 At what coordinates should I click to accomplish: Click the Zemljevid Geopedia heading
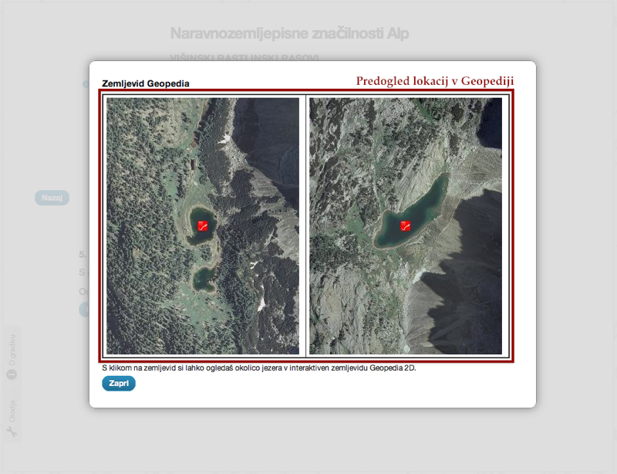click(x=146, y=83)
